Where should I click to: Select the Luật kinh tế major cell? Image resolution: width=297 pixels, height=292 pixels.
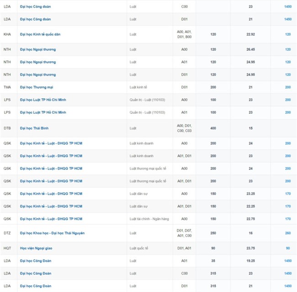[x=139, y=87]
